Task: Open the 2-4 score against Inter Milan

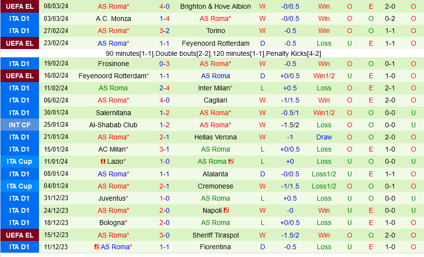Action: point(164,88)
